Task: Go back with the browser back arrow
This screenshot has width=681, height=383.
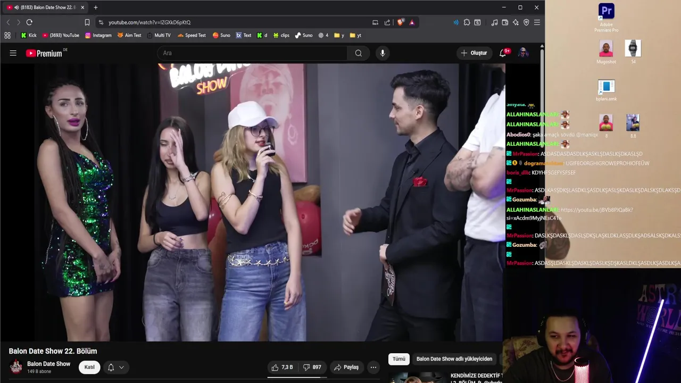Action: (x=8, y=22)
